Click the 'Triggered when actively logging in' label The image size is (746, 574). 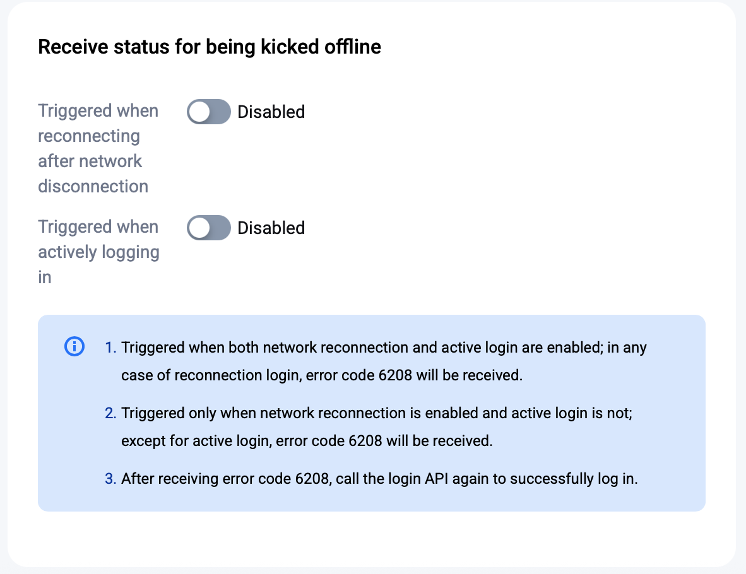[x=98, y=252]
